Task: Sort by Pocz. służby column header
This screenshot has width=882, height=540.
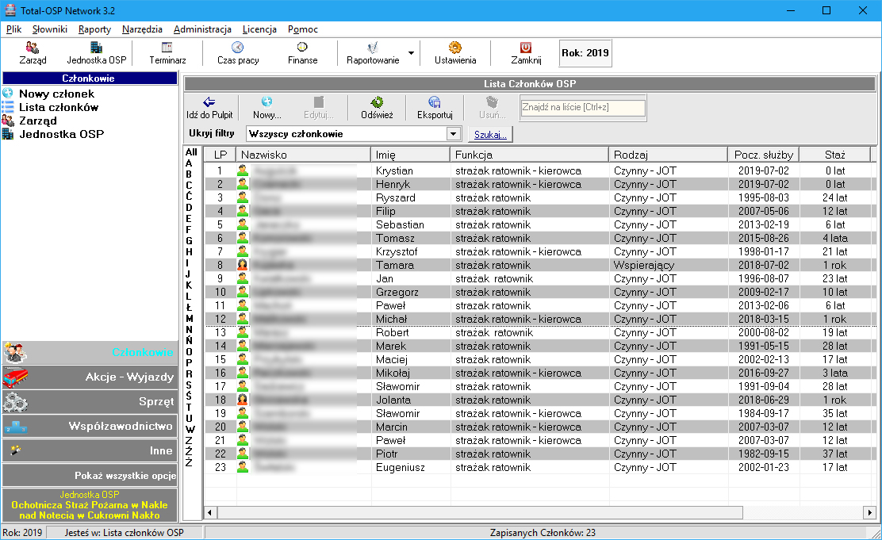Action: [x=763, y=155]
